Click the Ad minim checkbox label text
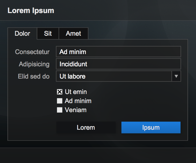Viewport: 196px width, 163px height. click(78, 101)
